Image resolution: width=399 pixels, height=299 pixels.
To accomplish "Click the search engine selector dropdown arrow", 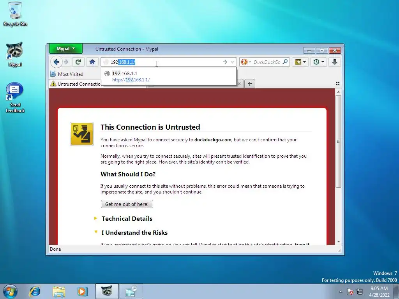I will point(250,62).
